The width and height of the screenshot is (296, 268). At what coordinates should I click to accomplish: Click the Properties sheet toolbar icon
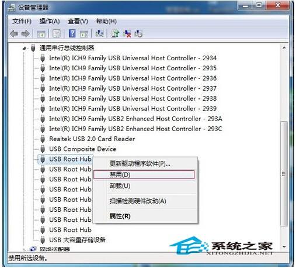(x=57, y=34)
